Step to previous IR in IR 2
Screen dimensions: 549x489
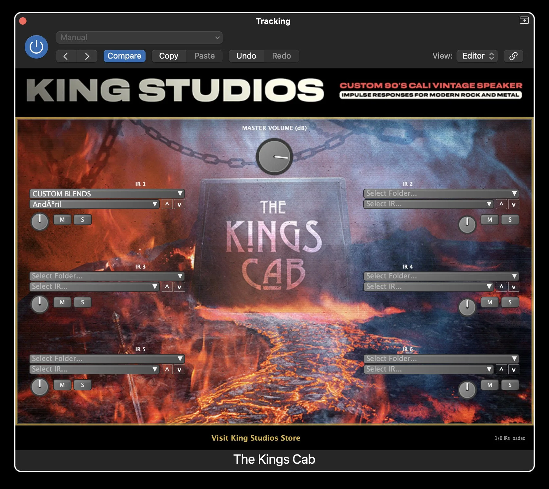tap(502, 204)
